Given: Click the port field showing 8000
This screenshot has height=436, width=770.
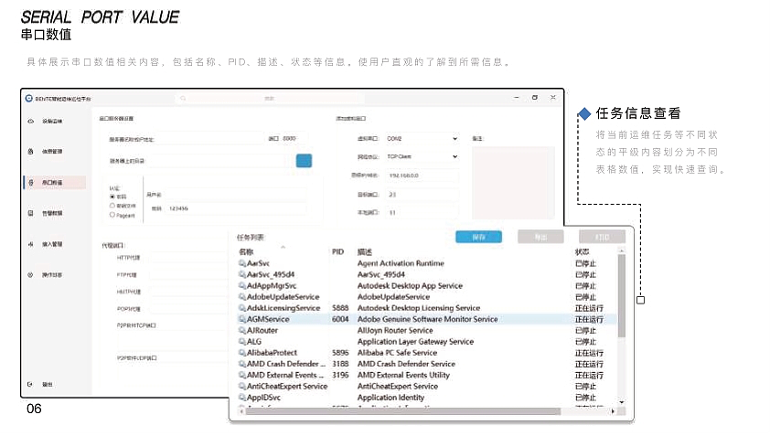Looking at the screenshot, I should (x=294, y=138).
